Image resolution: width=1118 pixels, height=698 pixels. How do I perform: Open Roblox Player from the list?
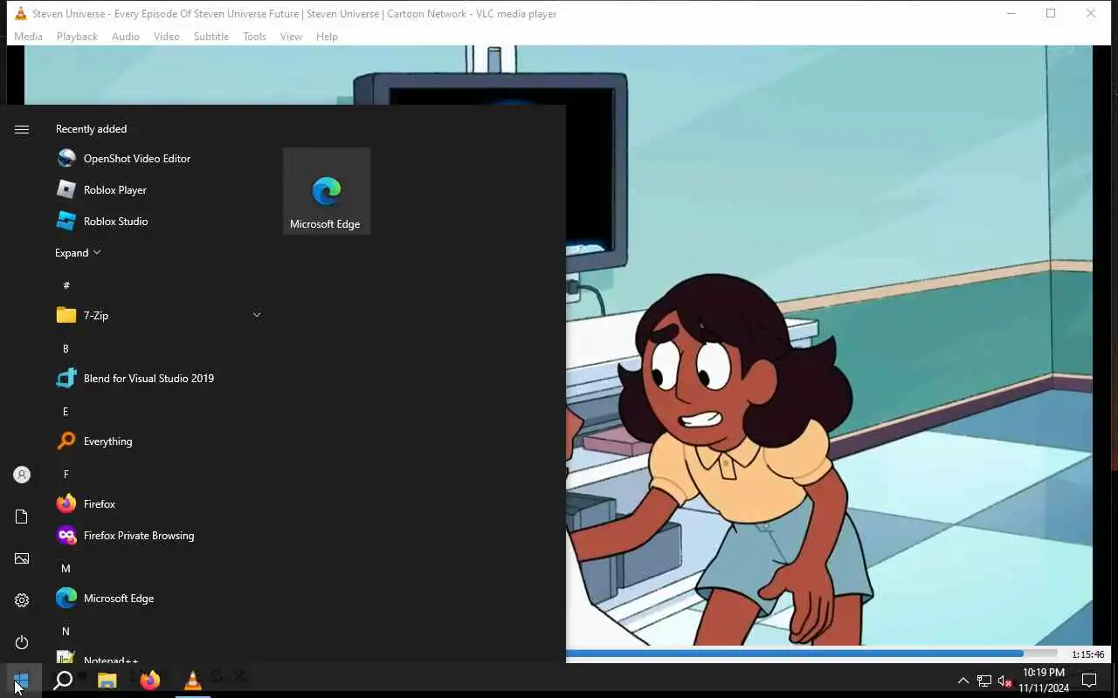[x=157, y=190]
